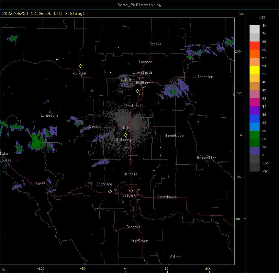Click the yellow V marker east of Calgary

click(x=139, y=189)
